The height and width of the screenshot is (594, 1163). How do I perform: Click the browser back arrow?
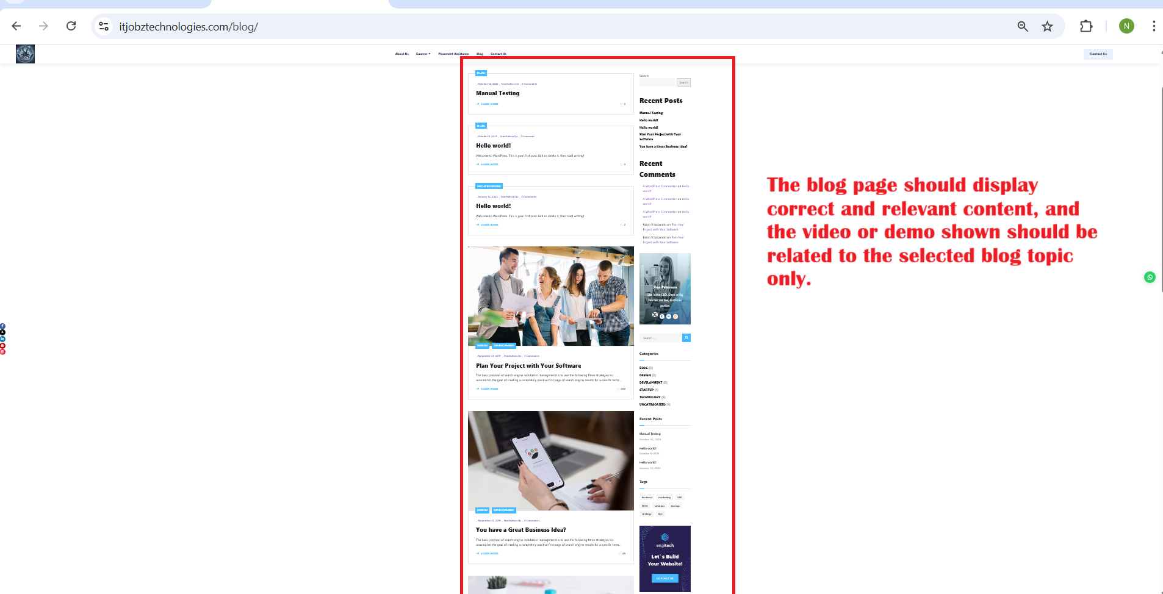click(16, 26)
